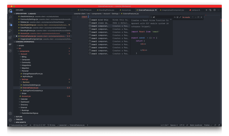Open the Docker view in the activity bar
The width and height of the screenshot is (229, 136).
click(10, 44)
